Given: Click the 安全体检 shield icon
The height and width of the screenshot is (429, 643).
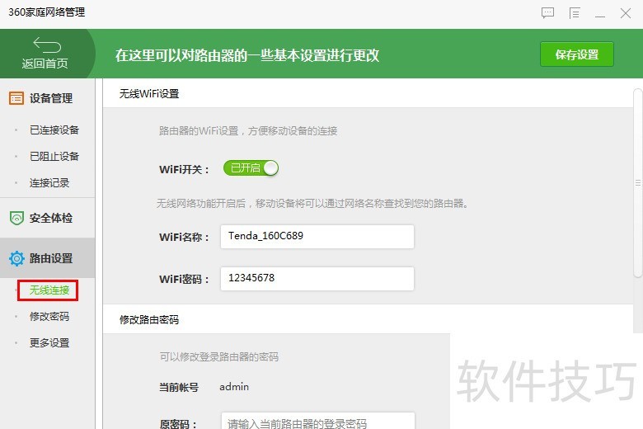Looking at the screenshot, I should click(16, 219).
